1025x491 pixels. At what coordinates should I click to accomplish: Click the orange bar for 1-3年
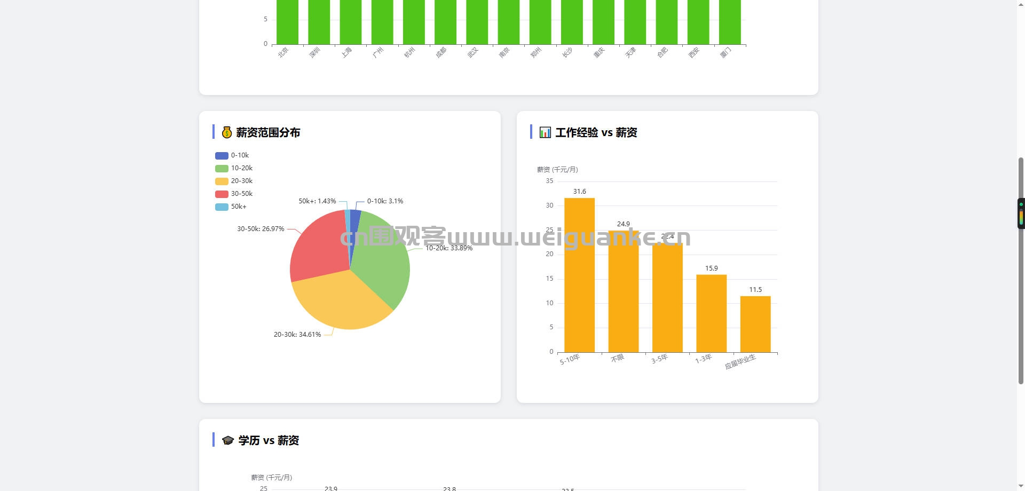711,313
